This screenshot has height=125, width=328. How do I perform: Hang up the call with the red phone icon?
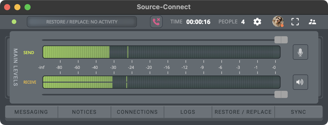coord(156,22)
